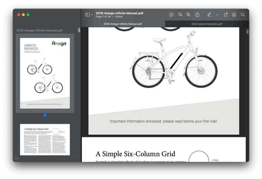Show the document inspector via the info icon
The height and width of the screenshot is (179, 262).
(171, 14)
